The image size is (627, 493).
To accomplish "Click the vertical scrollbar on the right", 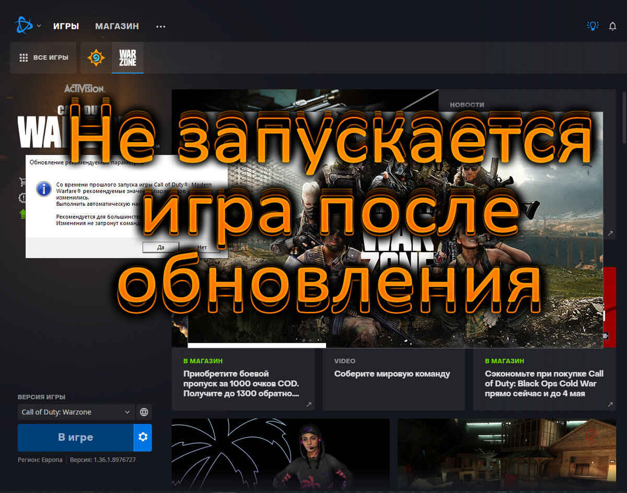I will pos(623,119).
